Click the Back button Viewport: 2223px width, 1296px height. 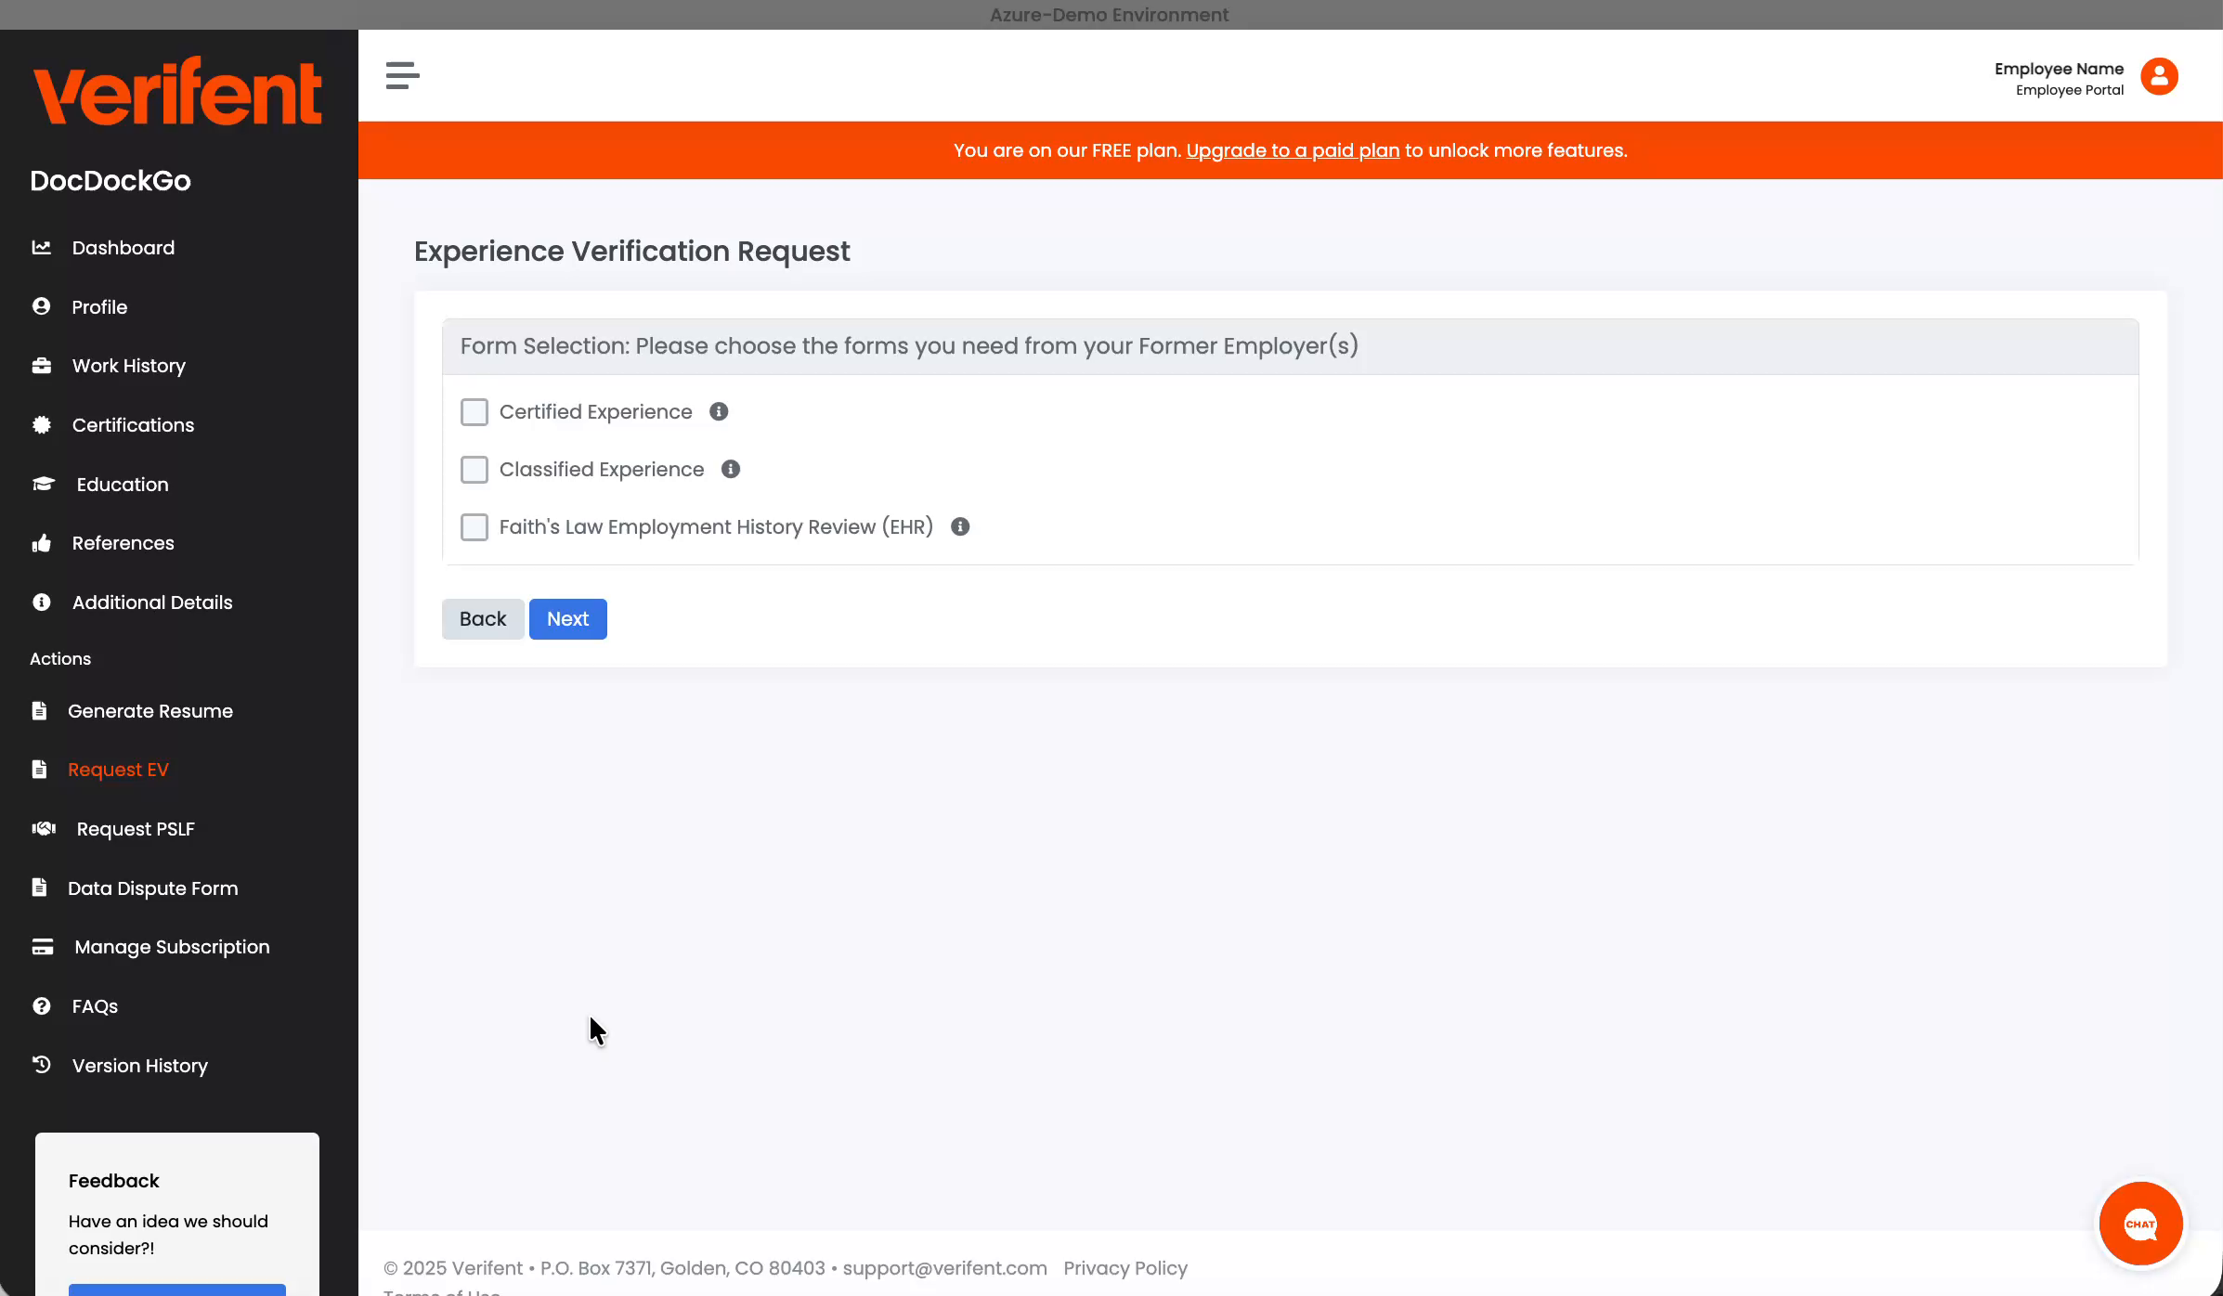point(482,618)
